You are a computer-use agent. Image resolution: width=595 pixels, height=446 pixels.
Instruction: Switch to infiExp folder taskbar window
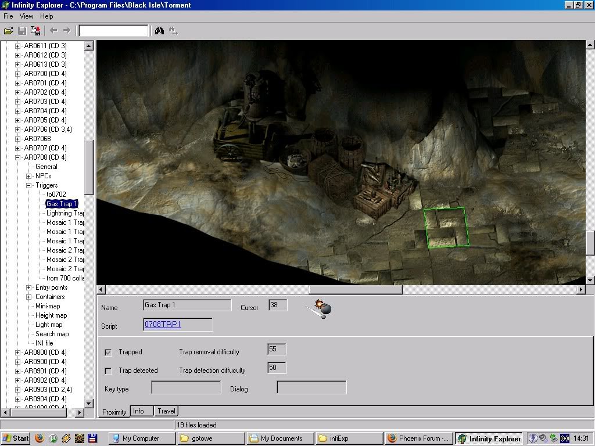(349, 438)
